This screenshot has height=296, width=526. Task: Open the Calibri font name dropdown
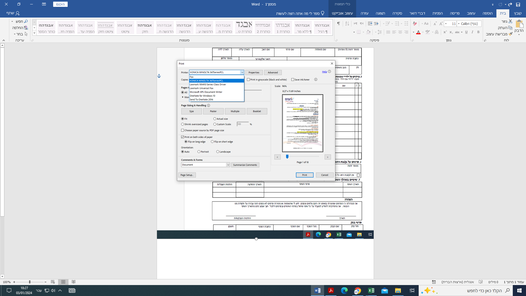click(459, 24)
